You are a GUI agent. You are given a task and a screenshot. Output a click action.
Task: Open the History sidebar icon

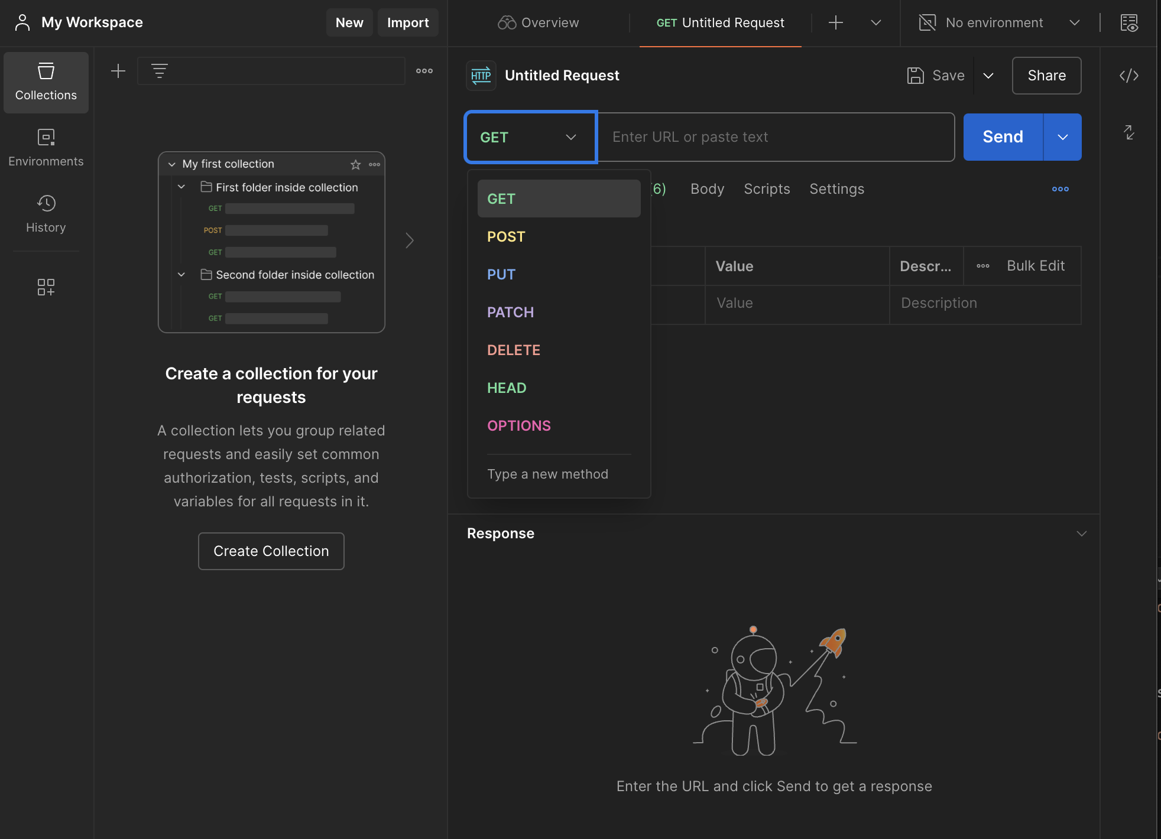click(46, 214)
